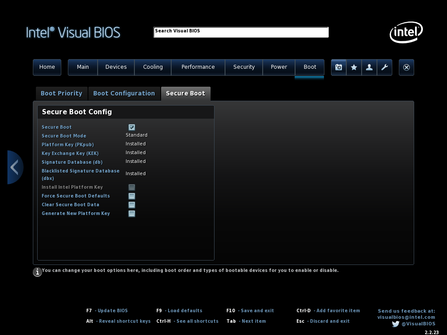The image size is (447, 335).
Task: Disable the Secure Boot checkbox
Action: click(x=132, y=127)
